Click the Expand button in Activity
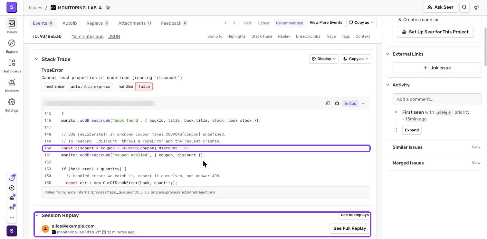Viewport: 487px width, 239px height. point(412,130)
